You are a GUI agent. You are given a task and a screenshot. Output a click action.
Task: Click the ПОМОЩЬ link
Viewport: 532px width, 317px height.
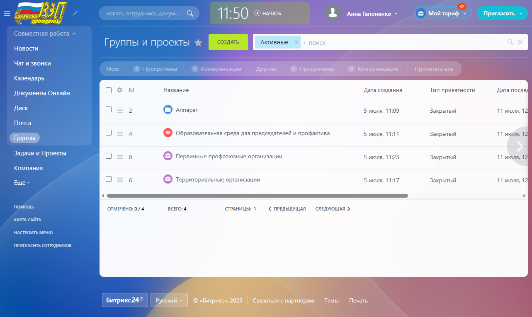pos(24,207)
